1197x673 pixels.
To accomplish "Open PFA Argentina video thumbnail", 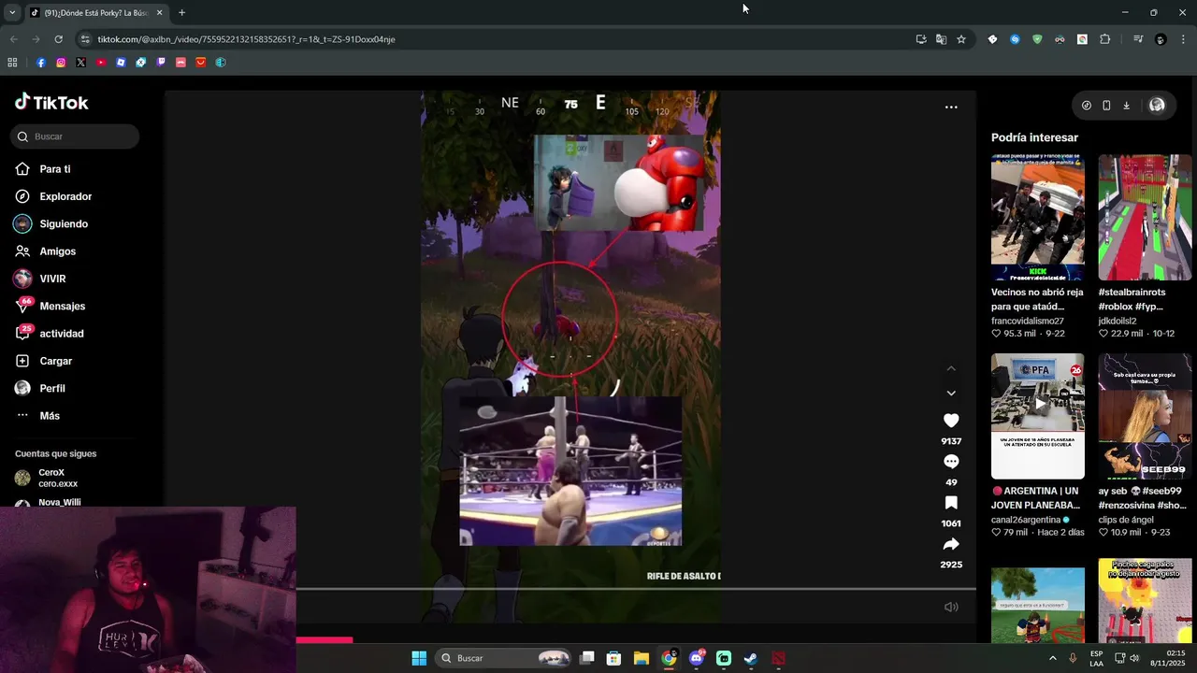I will tap(1038, 416).
